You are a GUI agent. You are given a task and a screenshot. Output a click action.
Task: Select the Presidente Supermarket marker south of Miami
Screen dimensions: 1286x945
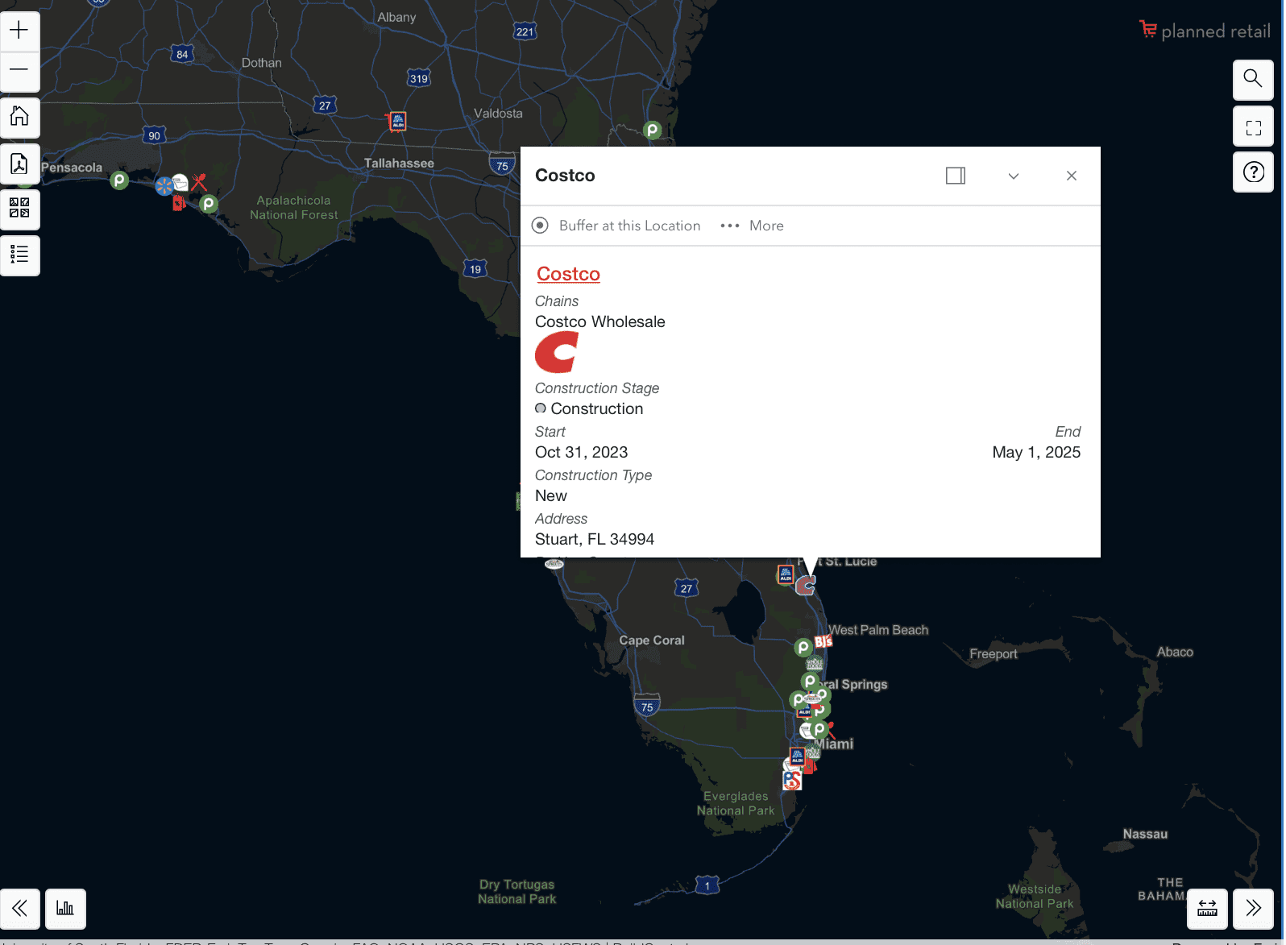click(792, 780)
